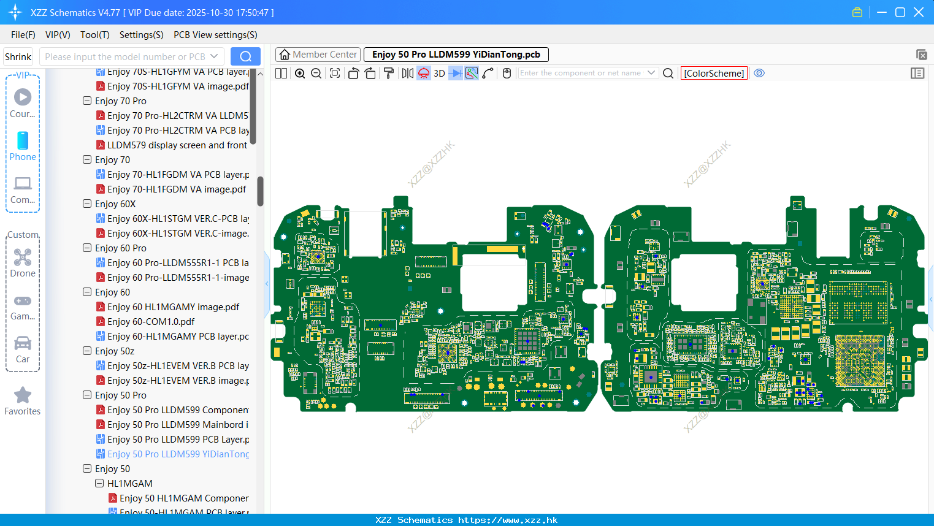Switch to the Member Center tab

click(x=318, y=55)
